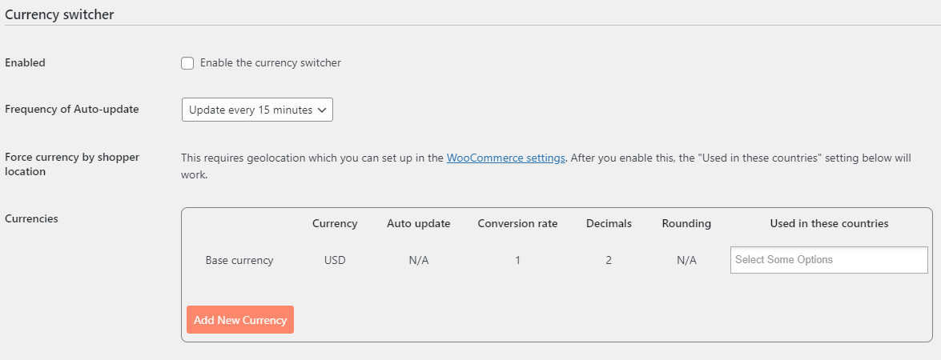Click the Conversion rate column header
This screenshot has height=360, width=941.
click(x=517, y=224)
